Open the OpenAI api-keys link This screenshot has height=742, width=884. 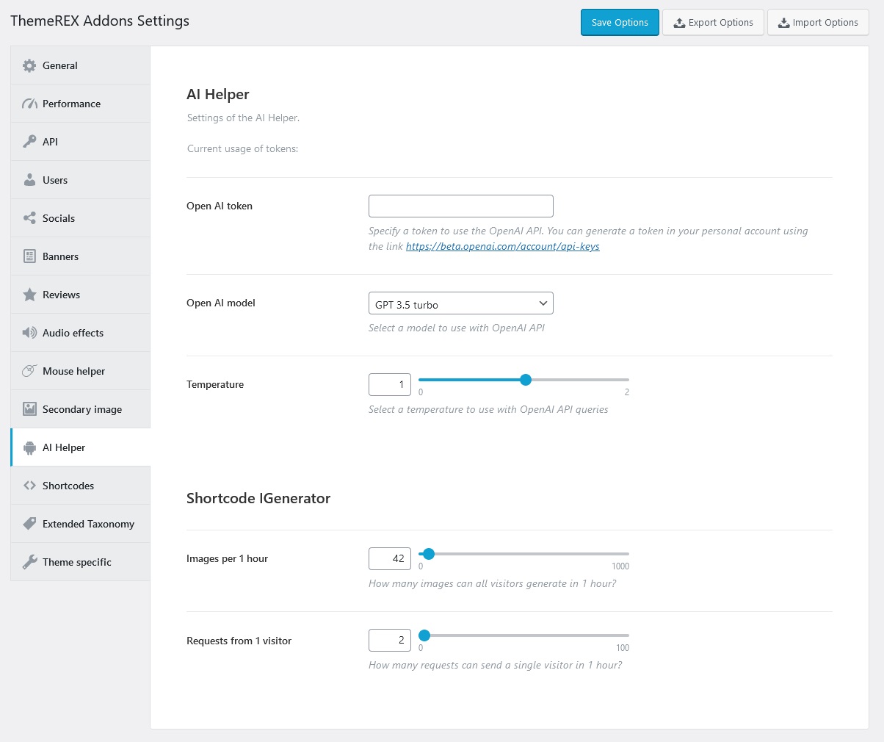(x=503, y=246)
